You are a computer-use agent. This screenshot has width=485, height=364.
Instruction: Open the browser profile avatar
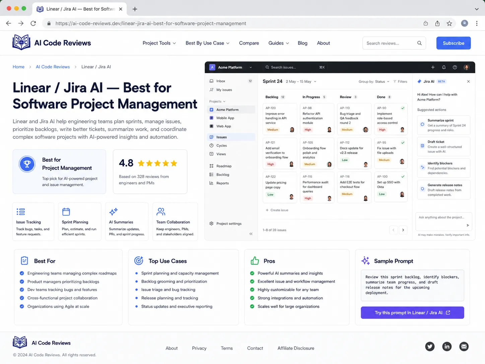click(464, 23)
